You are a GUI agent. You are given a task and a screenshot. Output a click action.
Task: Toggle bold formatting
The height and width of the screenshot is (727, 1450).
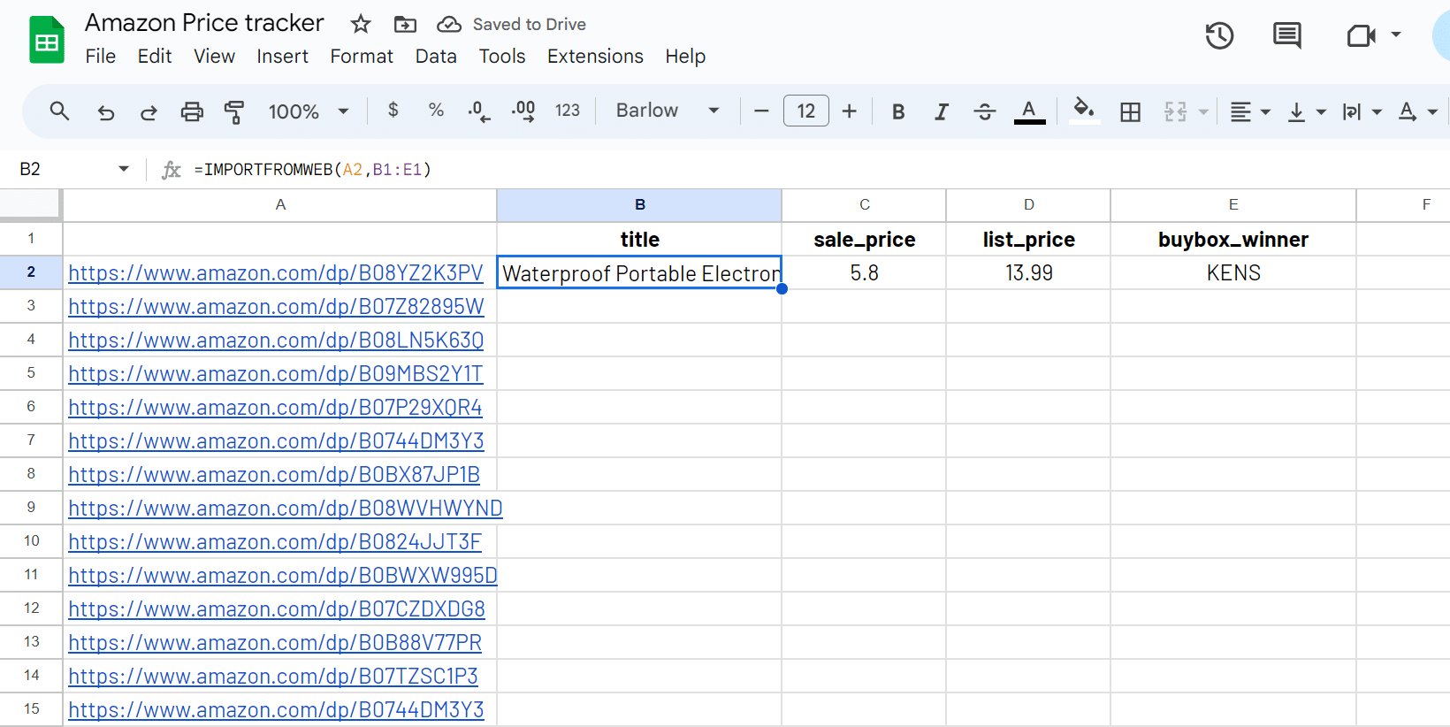coord(898,111)
